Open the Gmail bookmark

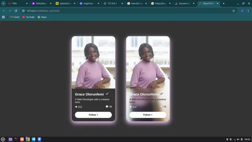[x=14, y=17]
